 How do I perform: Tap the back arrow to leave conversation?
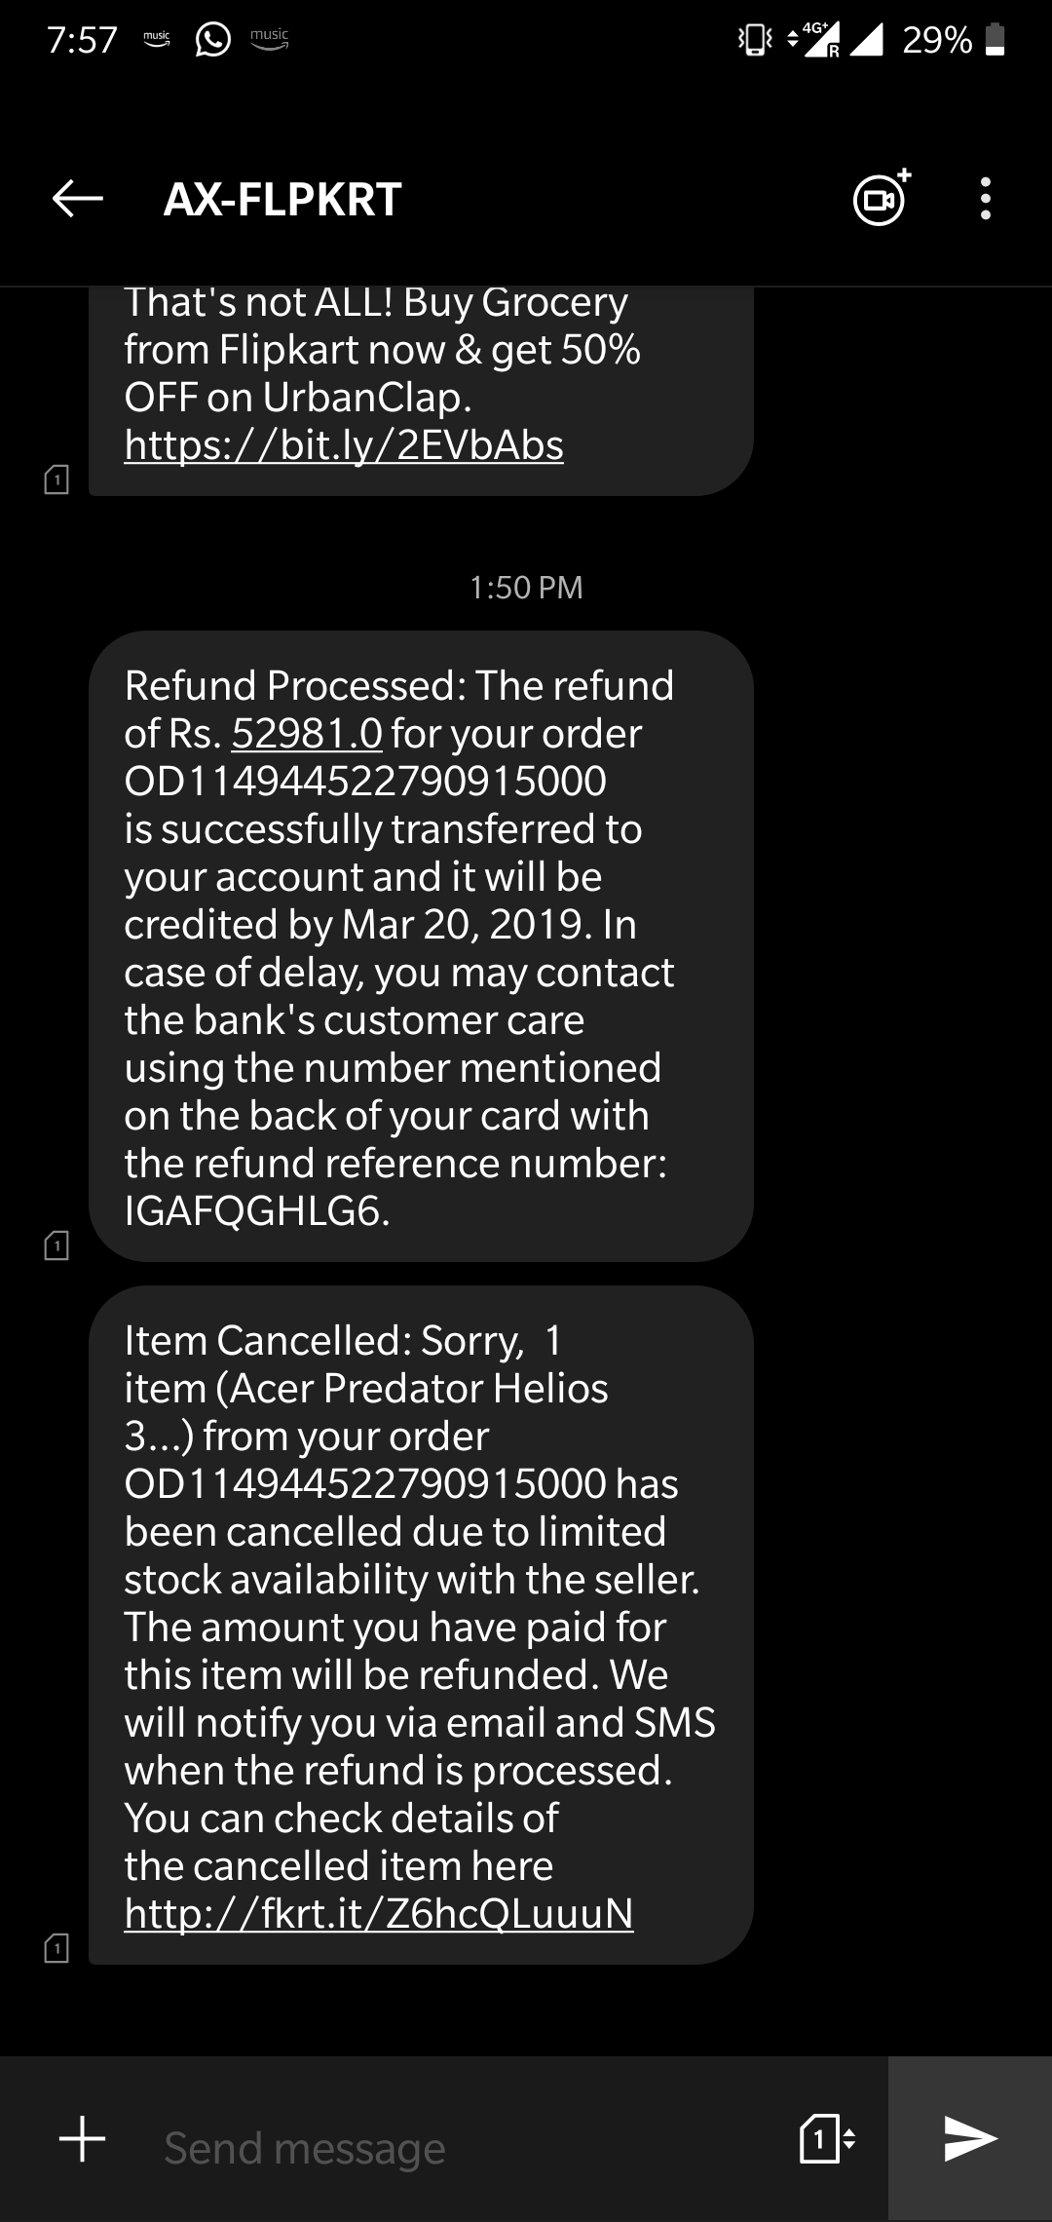click(x=78, y=199)
